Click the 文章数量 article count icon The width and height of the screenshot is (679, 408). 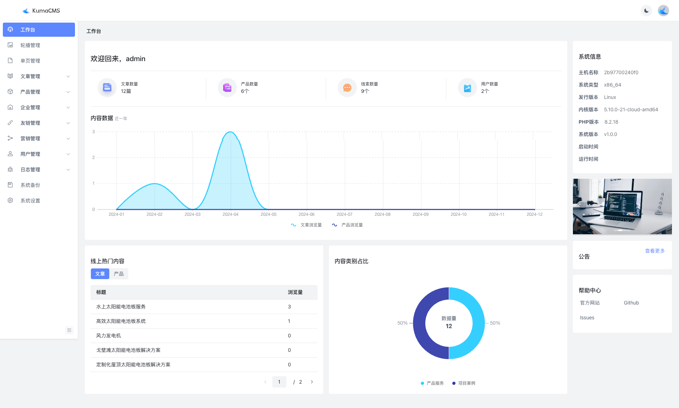pos(107,87)
